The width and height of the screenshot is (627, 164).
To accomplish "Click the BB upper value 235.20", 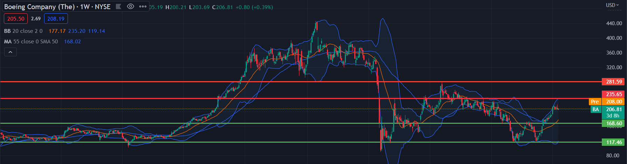I will pyautogui.click(x=77, y=31).
